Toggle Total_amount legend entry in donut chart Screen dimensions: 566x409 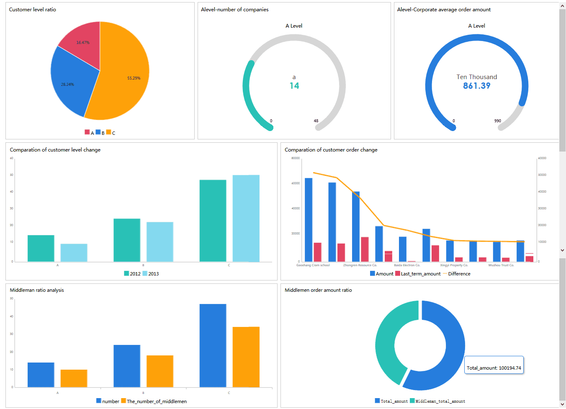(x=391, y=401)
